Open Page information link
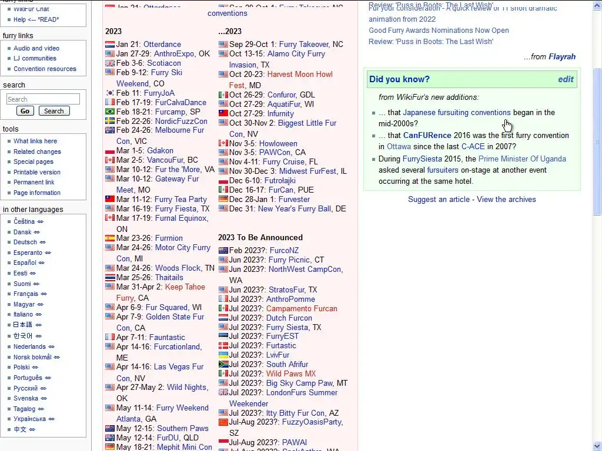The width and height of the screenshot is (602, 451). pyautogui.click(x=37, y=193)
